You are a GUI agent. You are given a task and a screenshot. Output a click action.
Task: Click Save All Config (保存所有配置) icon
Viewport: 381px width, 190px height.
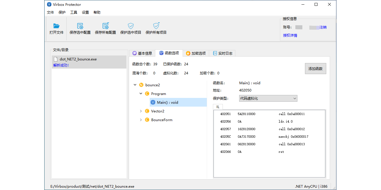pyautogui.click(x=105, y=26)
